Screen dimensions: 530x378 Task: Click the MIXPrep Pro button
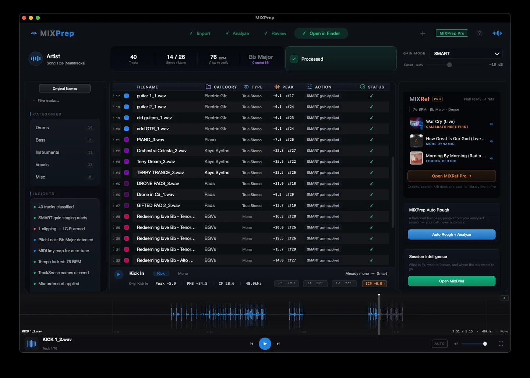point(452,33)
